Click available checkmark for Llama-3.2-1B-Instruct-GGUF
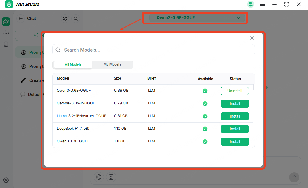 pyautogui.click(x=205, y=116)
